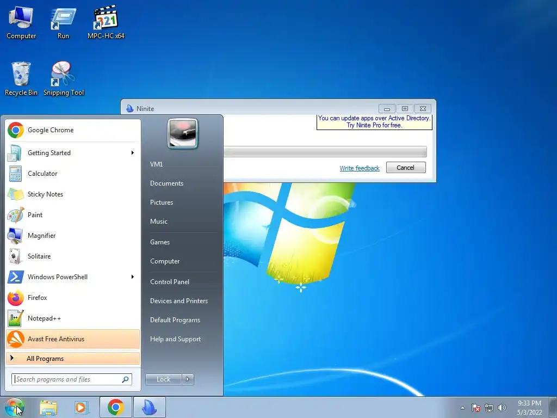Open the clock showing 9:33 PM
This screenshot has width=557, height=418.
tap(529, 408)
